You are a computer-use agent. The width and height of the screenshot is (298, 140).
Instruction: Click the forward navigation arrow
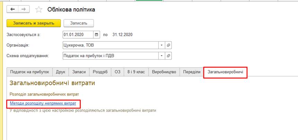coord(24,9)
